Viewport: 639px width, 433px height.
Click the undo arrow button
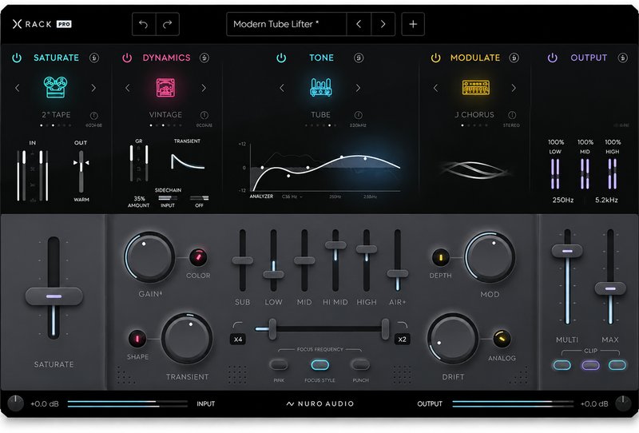144,24
